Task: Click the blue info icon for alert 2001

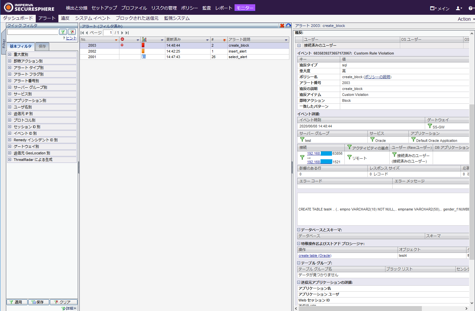Action: (143, 56)
